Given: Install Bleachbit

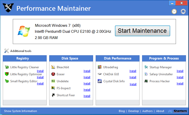Looking at the screenshot, I should [87, 71].
